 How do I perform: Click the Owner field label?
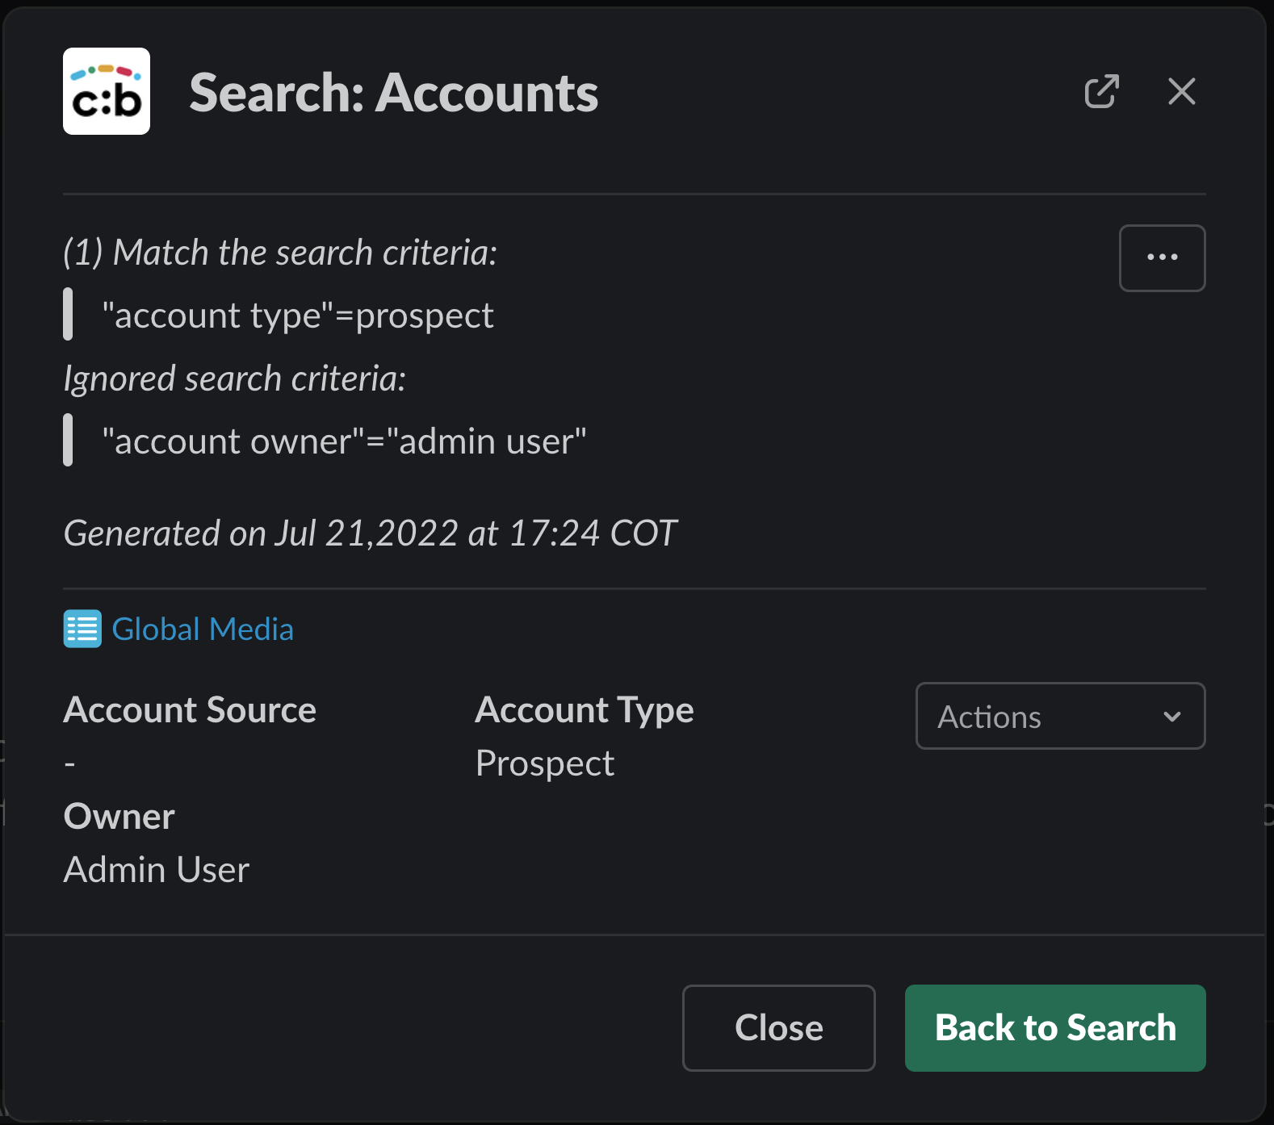pos(119,817)
